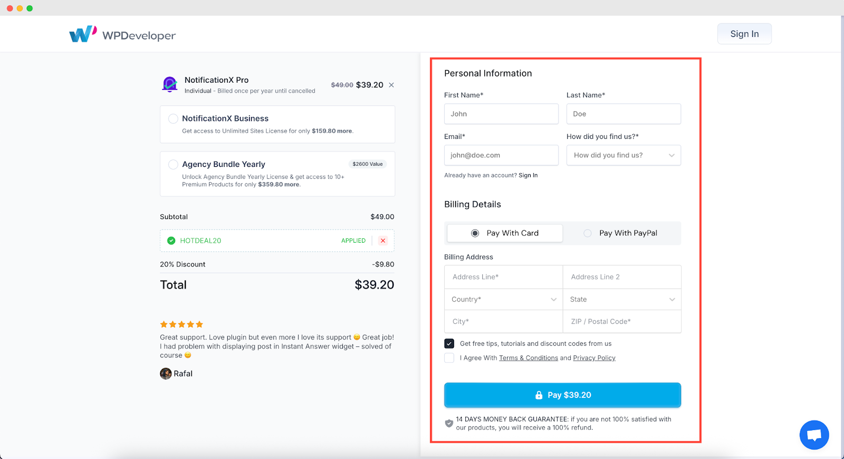The width and height of the screenshot is (844, 459).
Task: Focus the First Name field
Action: (x=501, y=114)
